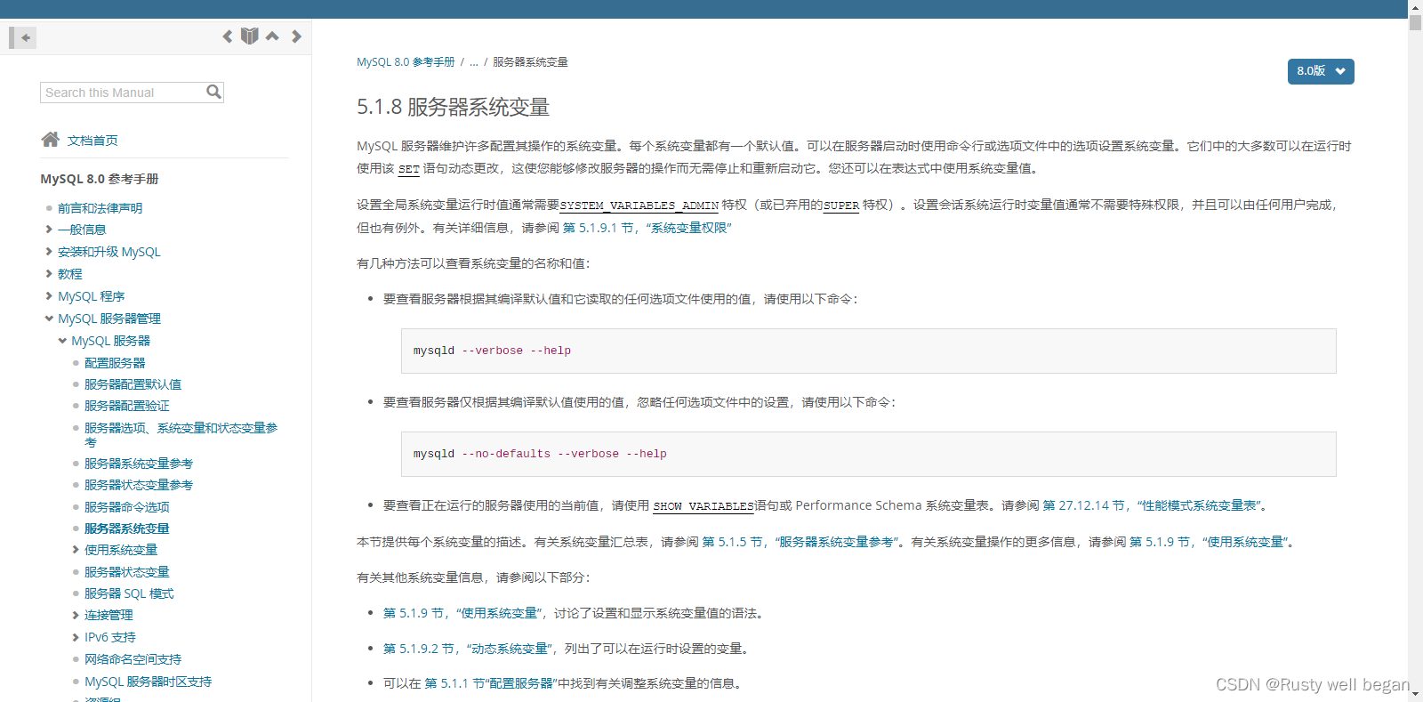Open 服务器 SQL 模式 in sidebar
Screen dimensions: 1423x702
[129, 593]
